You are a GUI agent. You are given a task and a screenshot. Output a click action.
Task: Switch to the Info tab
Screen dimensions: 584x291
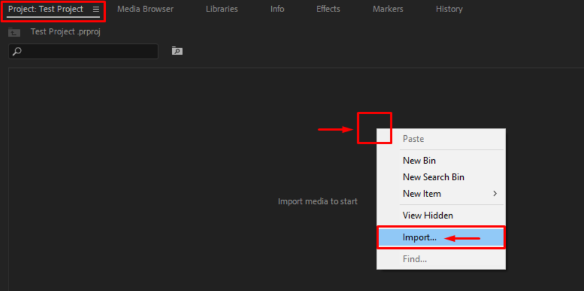(277, 9)
